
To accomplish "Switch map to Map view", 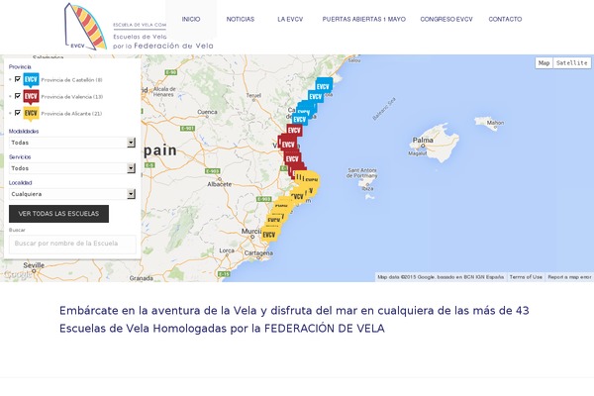I will tap(544, 63).
